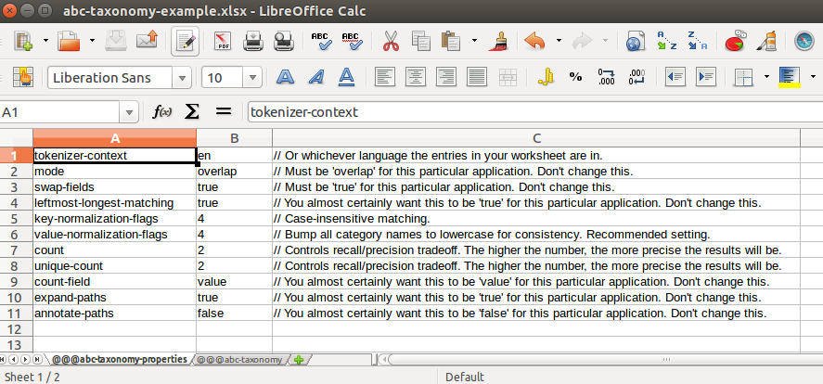Select the Clone Formatting paintbrush
This screenshot has height=384, width=823.
tap(497, 41)
